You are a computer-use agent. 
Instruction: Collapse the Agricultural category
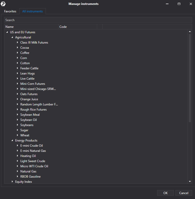pyautogui.click(x=12, y=37)
